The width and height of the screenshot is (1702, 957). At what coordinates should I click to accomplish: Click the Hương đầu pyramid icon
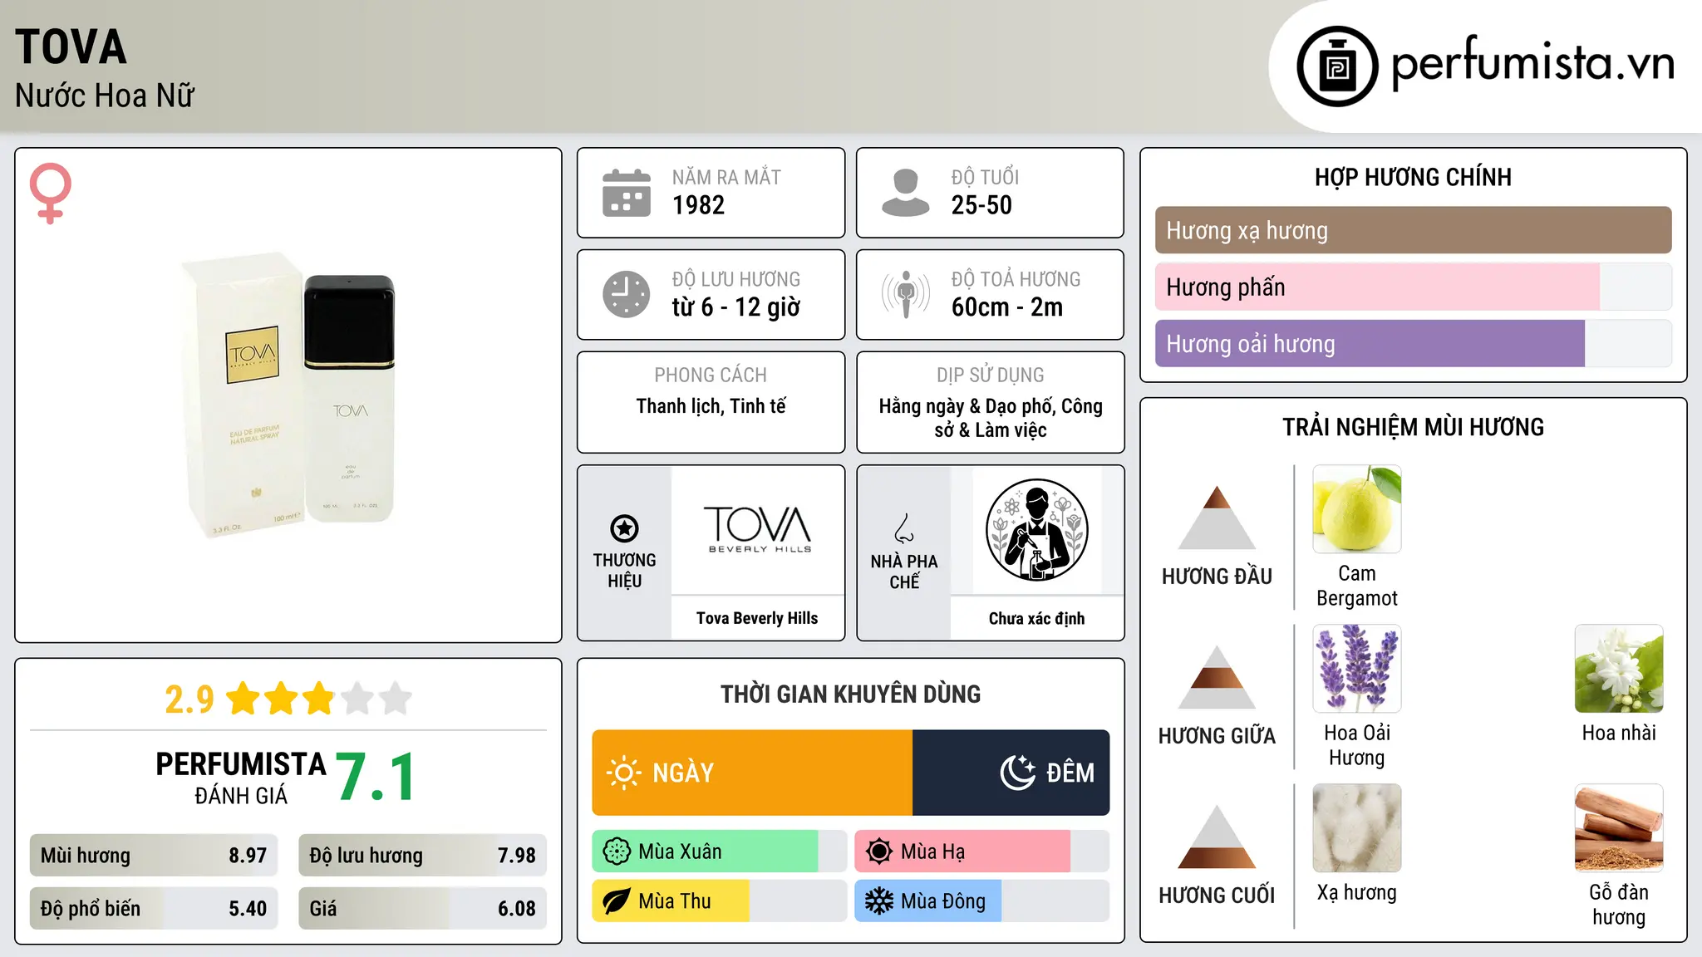[x=1217, y=518]
